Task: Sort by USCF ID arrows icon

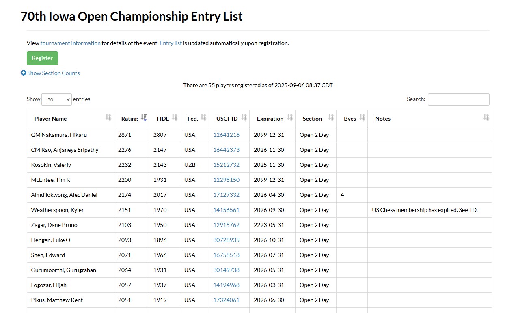Action: point(244,118)
